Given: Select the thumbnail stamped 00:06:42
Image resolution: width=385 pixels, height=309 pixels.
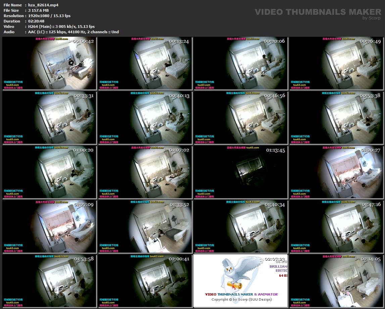Looking at the screenshot, I should (49, 63).
